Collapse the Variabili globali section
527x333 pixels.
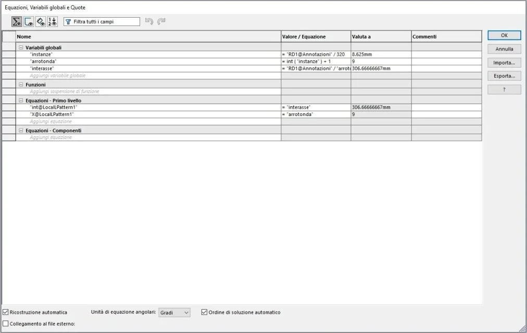point(21,48)
